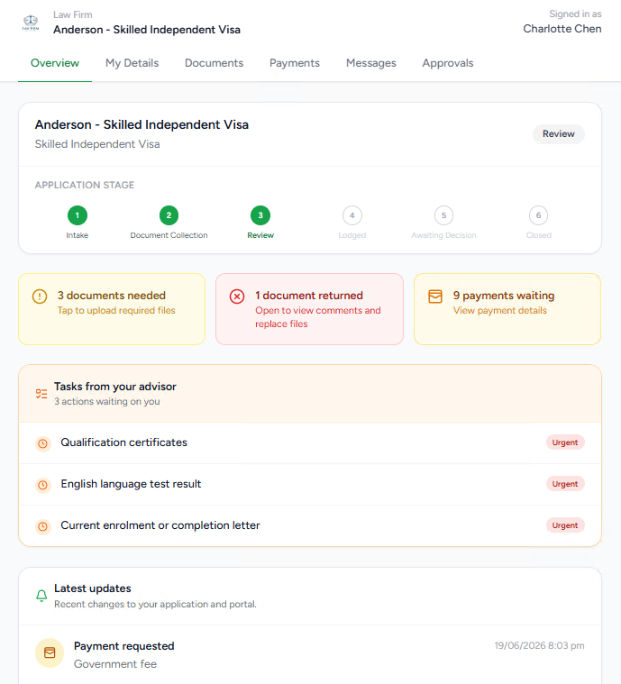The height and width of the screenshot is (684, 621).
Task: Click the Charlotte Chen signed-in name
Action: tap(562, 29)
